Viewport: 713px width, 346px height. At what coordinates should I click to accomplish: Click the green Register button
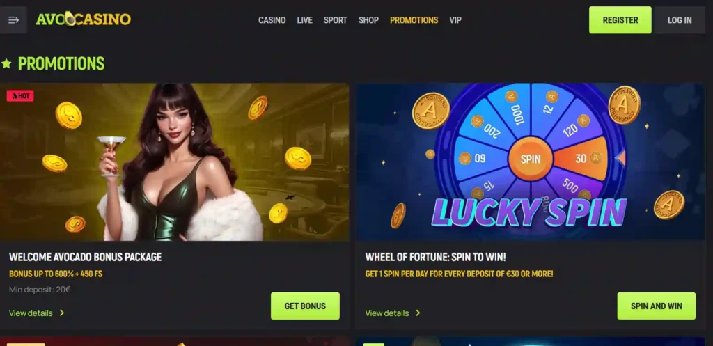(x=620, y=20)
